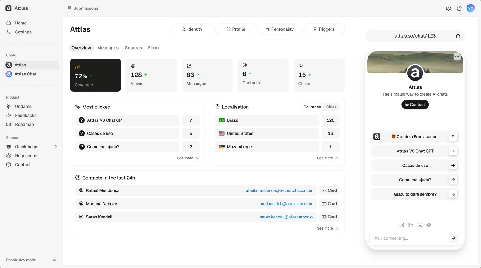Viewport: 481px width, 268px height.
Task: Click the Attlas logo in top-left corner
Action: click(x=8, y=8)
